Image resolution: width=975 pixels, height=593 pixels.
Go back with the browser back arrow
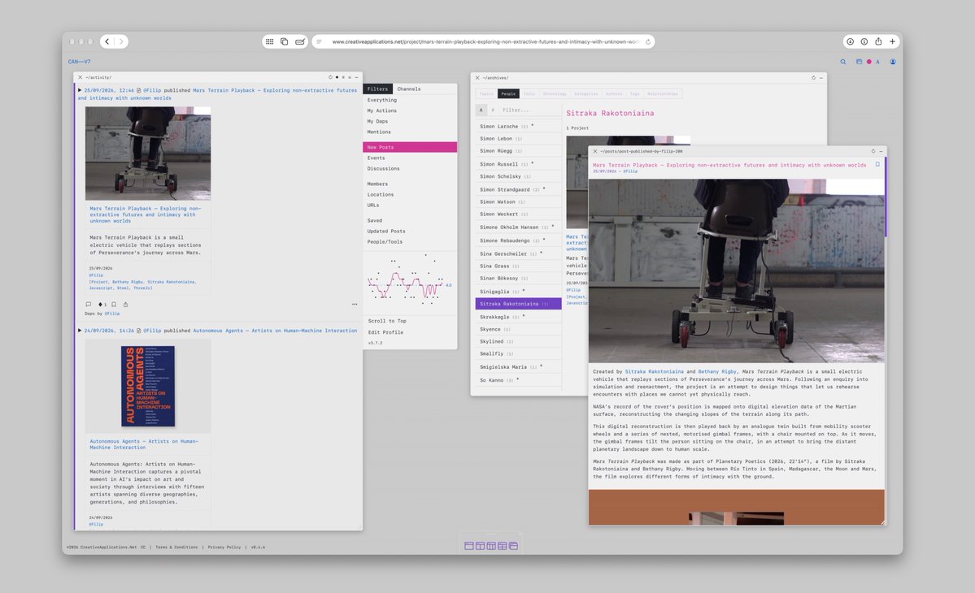click(107, 41)
